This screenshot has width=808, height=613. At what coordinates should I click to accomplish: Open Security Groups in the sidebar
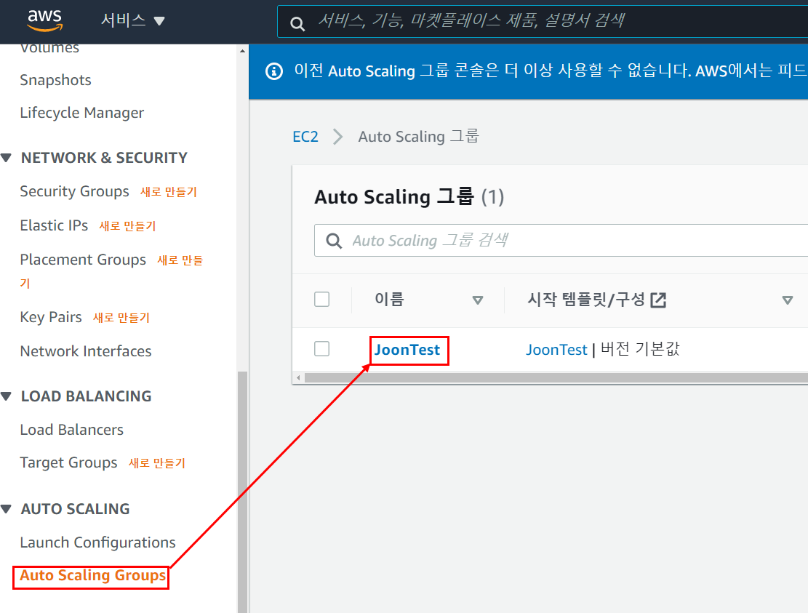(75, 191)
